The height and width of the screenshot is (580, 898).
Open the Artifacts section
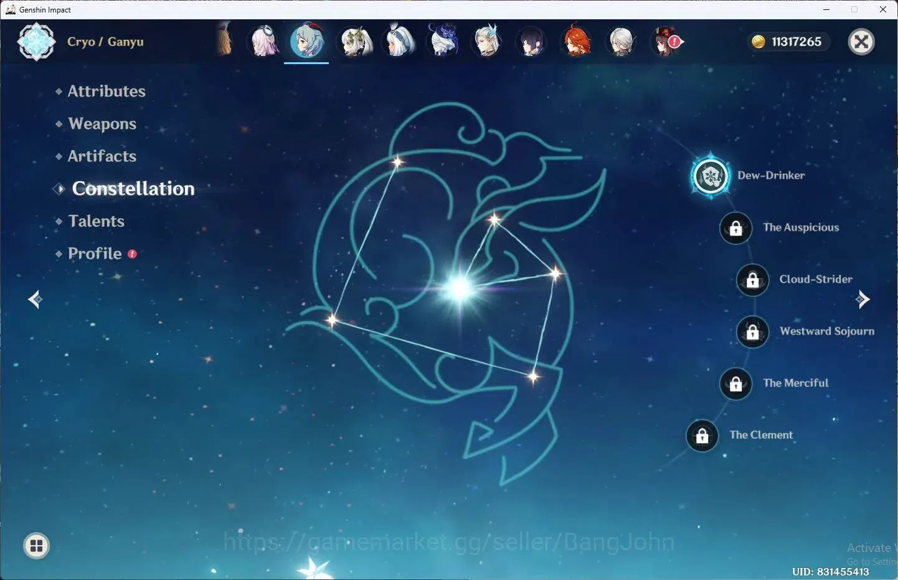[102, 156]
